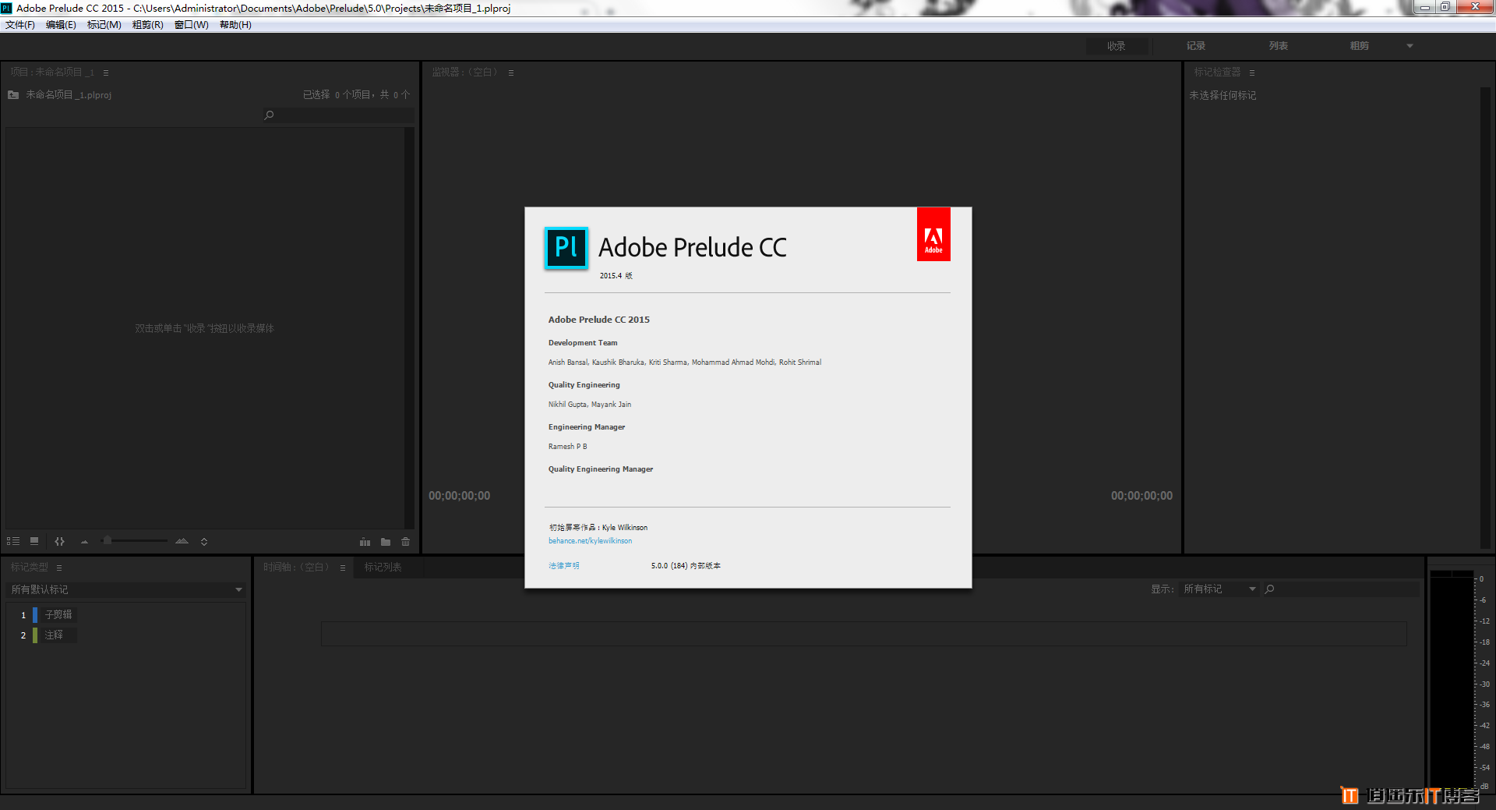
Task: Click the 未命名项目_1.plproj project name
Action: 69,95
